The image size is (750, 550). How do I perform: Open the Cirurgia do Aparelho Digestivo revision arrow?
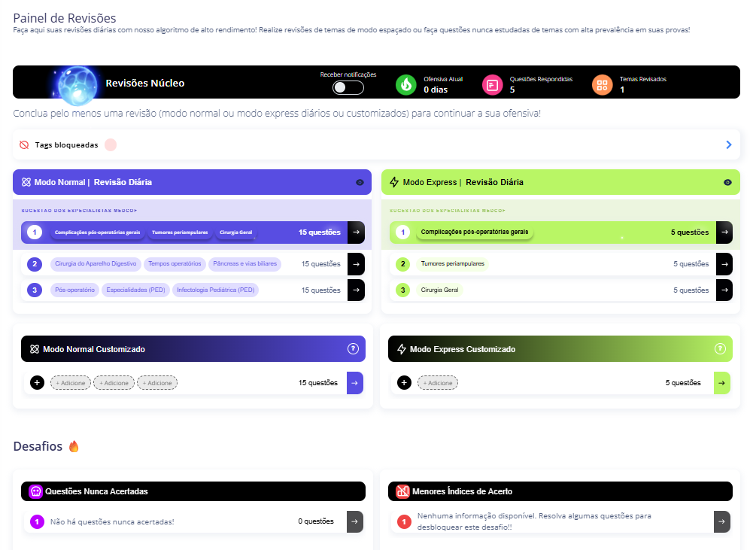(356, 264)
